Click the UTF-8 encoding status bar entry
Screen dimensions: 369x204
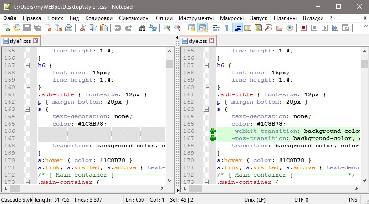tap(302, 200)
